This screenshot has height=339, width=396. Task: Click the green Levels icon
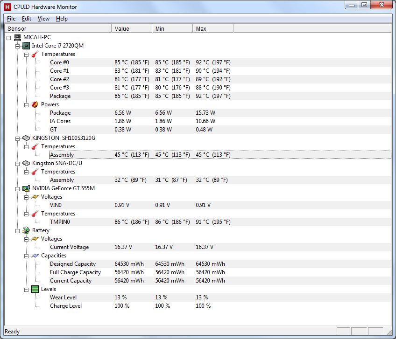point(35,289)
